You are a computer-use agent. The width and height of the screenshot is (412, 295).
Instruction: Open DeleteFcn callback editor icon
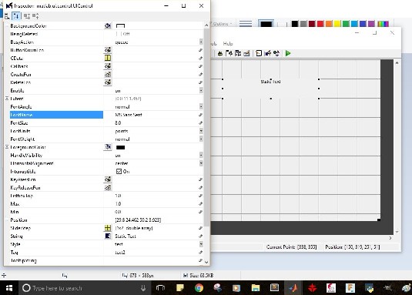[108, 82]
